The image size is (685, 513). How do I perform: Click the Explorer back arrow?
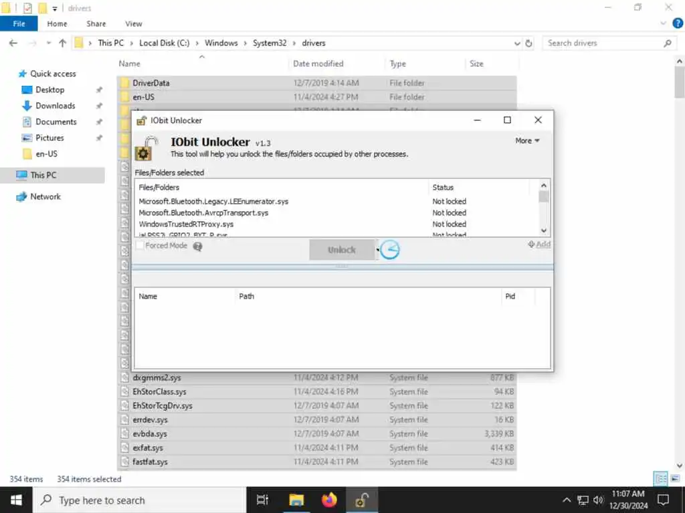(x=13, y=43)
